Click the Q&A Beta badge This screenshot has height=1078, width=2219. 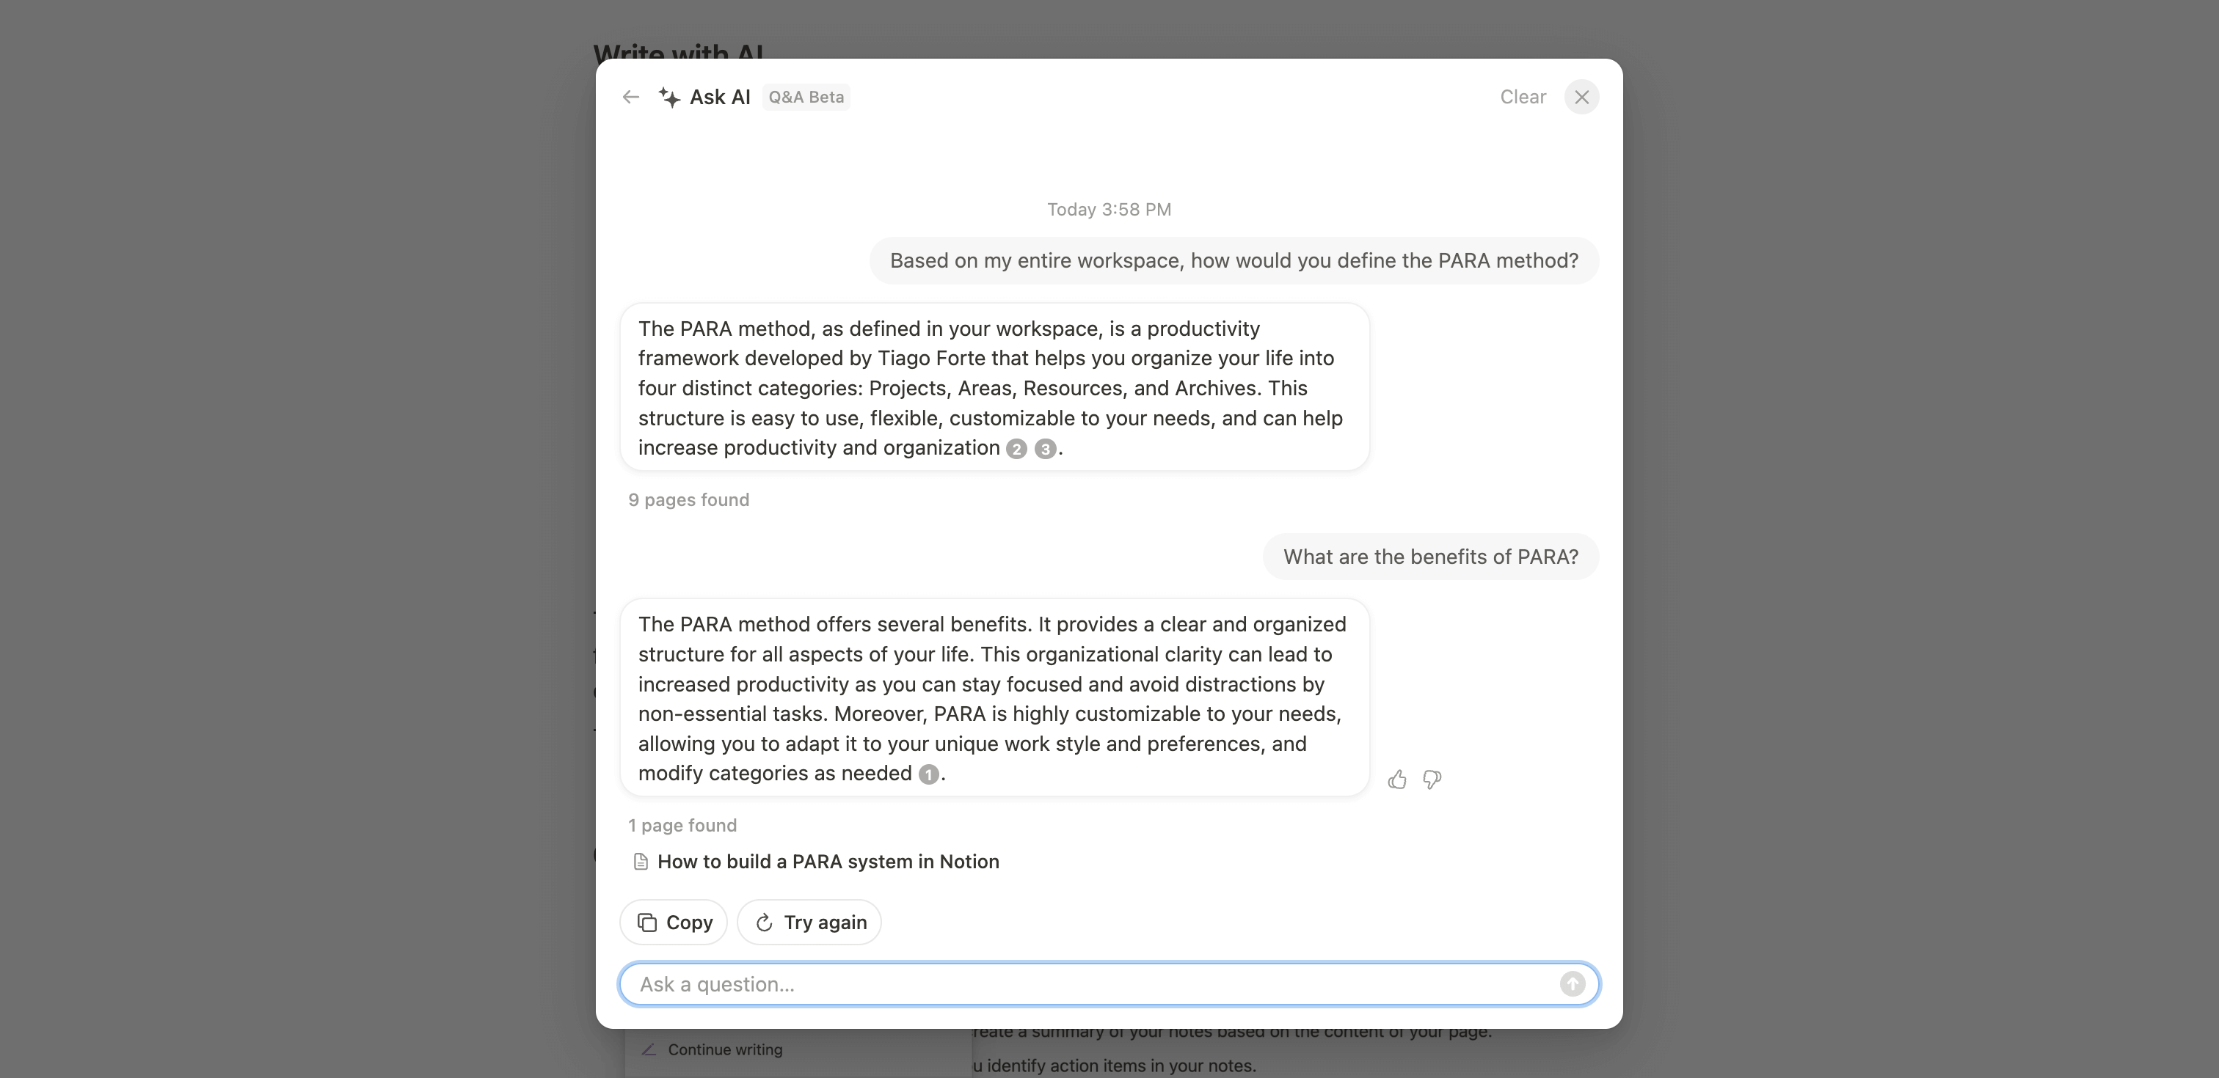[806, 97]
